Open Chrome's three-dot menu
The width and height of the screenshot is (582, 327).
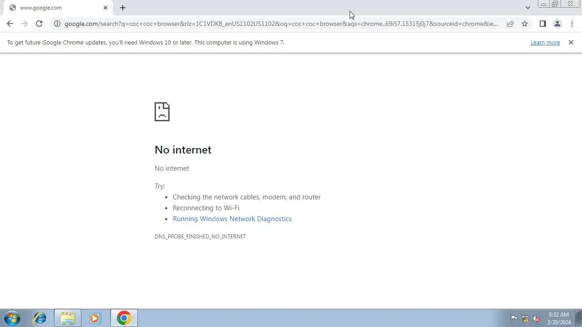tap(572, 24)
